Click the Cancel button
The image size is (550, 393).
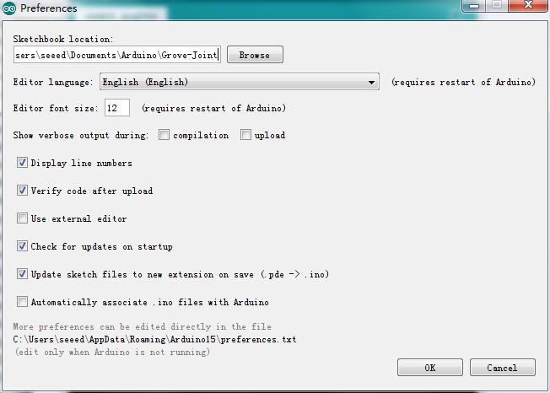pyautogui.click(x=502, y=368)
